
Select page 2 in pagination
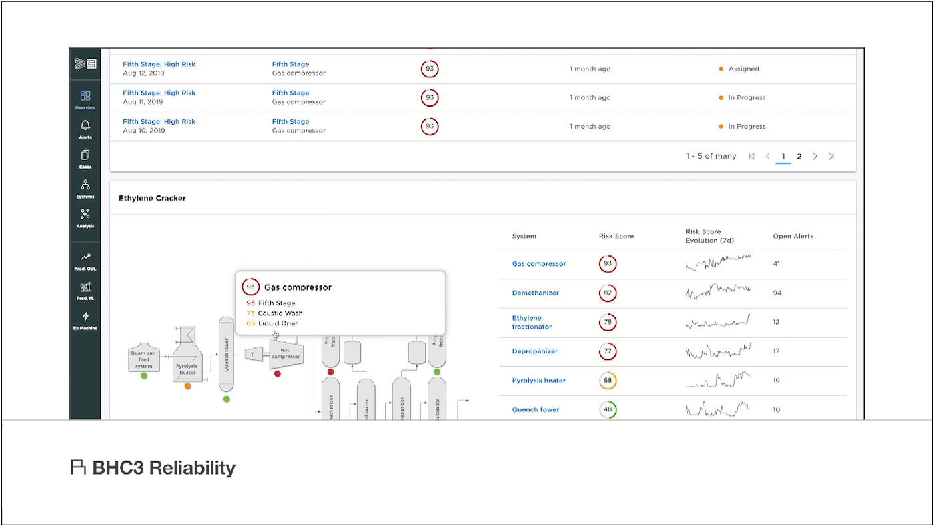click(799, 156)
